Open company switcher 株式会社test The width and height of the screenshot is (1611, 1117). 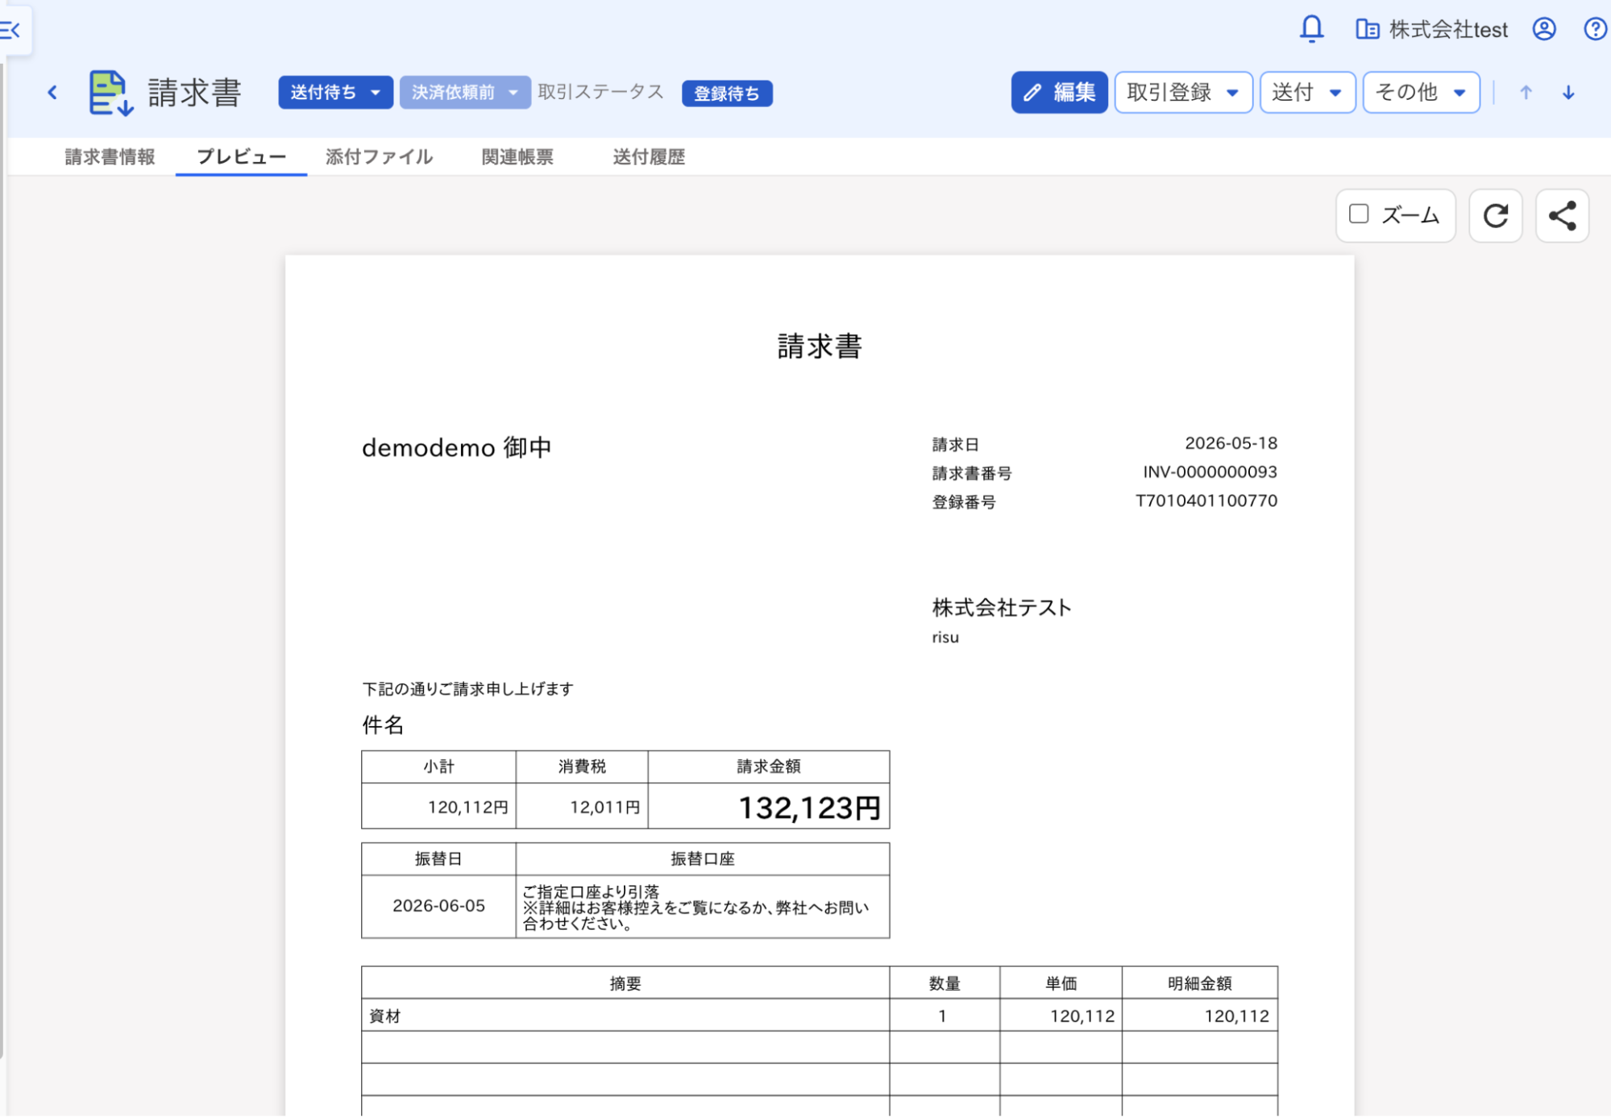tap(1432, 30)
